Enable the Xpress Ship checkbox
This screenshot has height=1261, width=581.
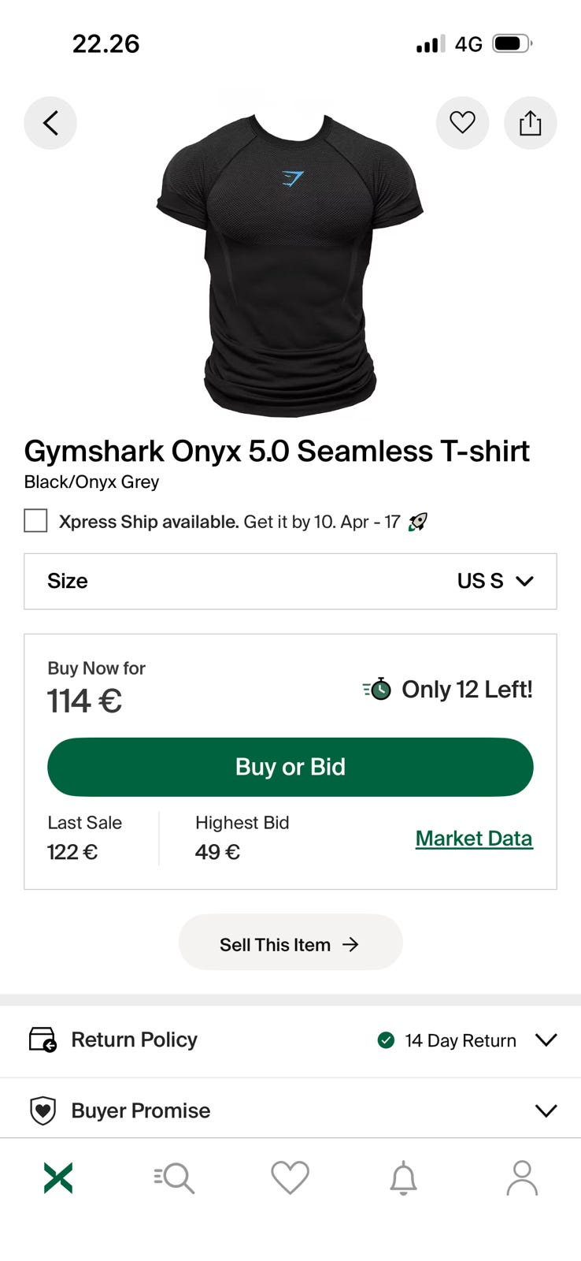coord(35,521)
